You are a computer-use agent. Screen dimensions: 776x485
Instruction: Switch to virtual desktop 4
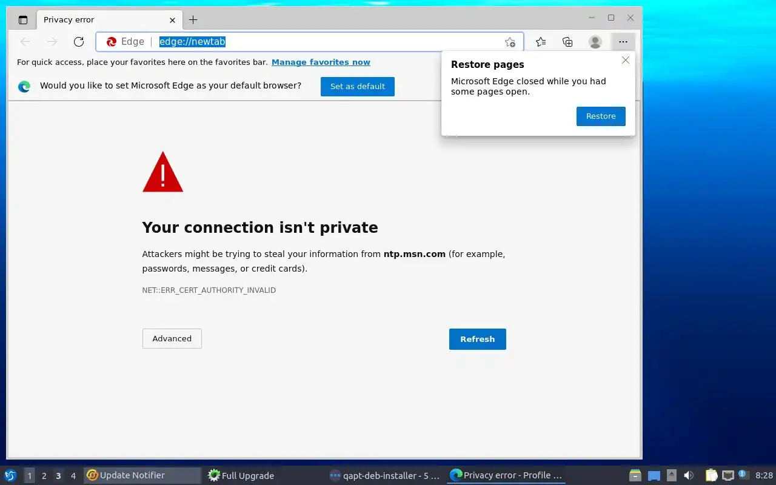tap(73, 476)
